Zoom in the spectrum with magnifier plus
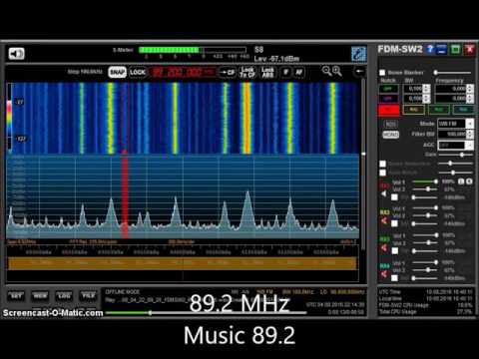The height and width of the screenshot is (359, 479). (337, 71)
